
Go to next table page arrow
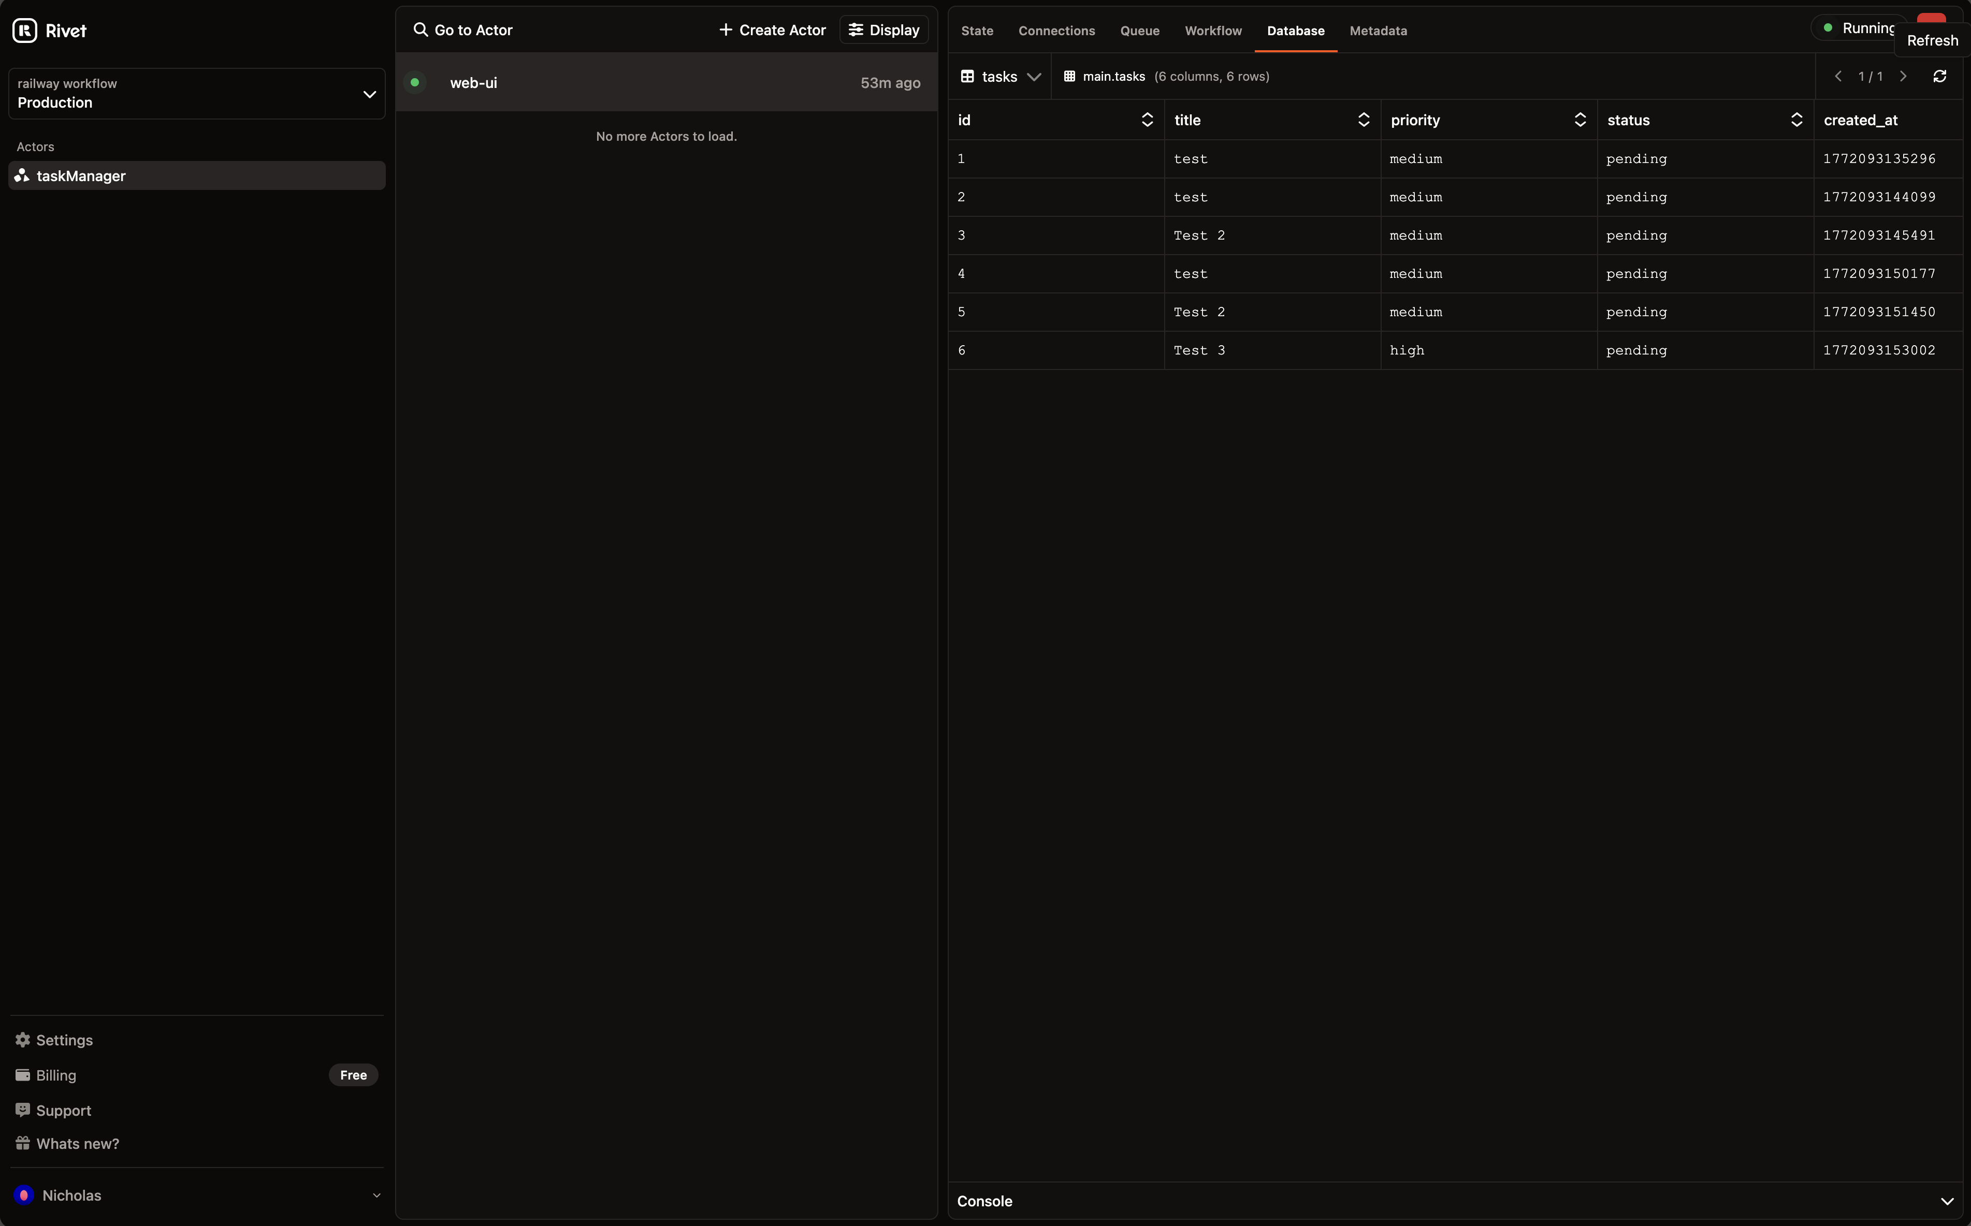(x=1903, y=76)
